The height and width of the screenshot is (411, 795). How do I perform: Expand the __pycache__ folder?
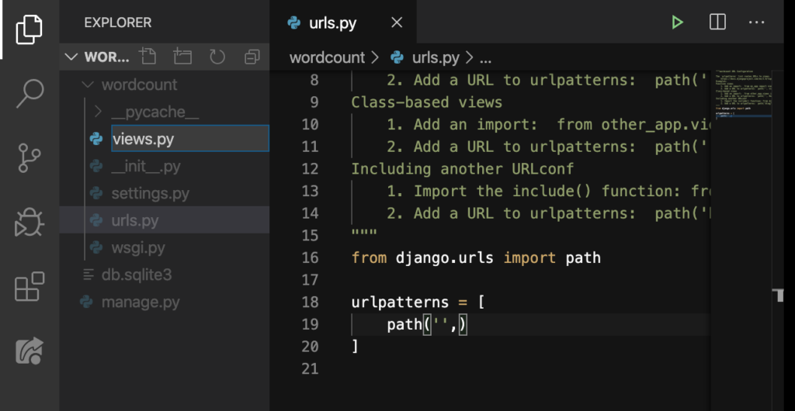[99, 112]
